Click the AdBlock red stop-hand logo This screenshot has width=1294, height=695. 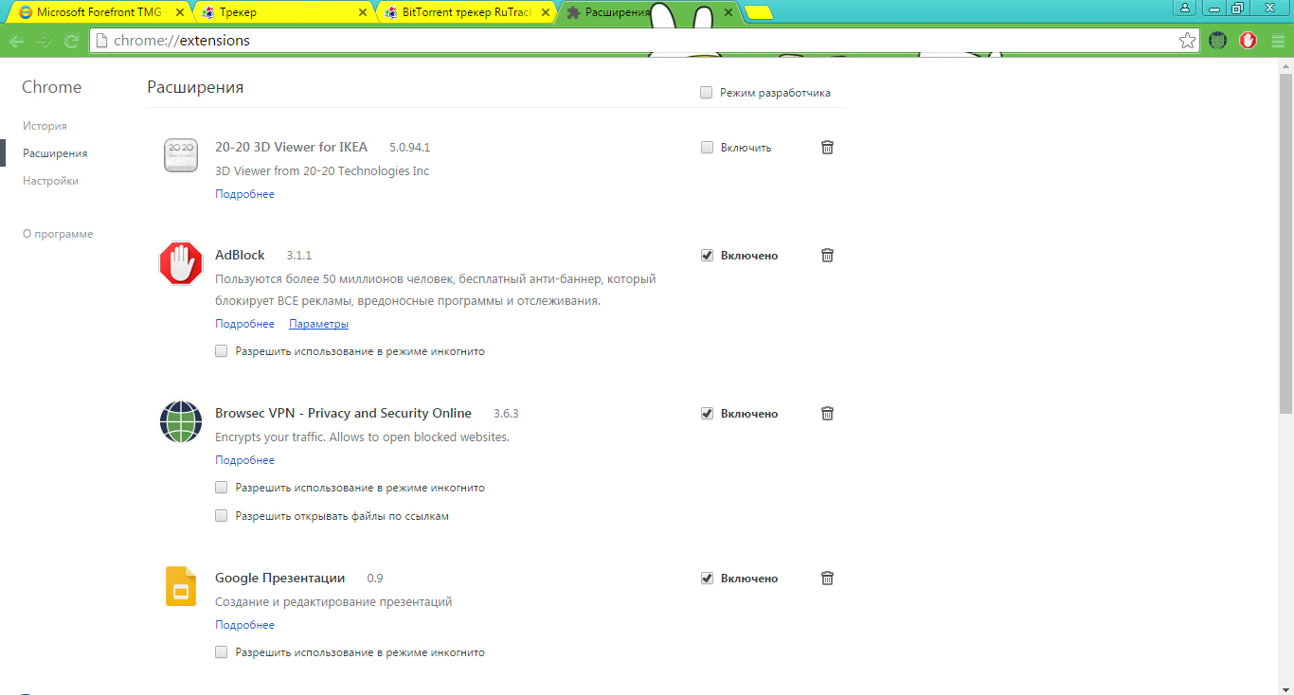click(181, 263)
